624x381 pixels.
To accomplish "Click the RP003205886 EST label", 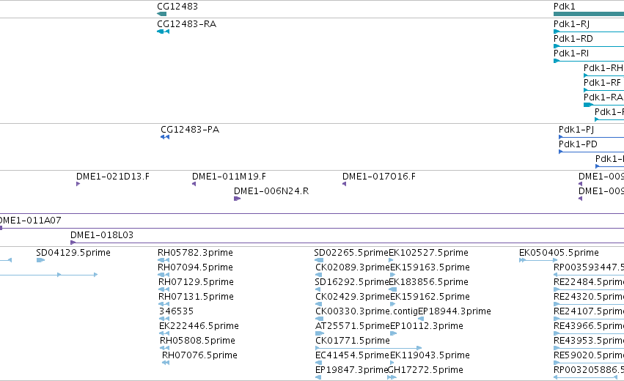I will pyautogui.click(x=589, y=370).
